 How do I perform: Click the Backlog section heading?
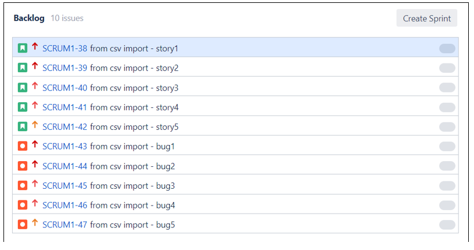click(x=29, y=18)
